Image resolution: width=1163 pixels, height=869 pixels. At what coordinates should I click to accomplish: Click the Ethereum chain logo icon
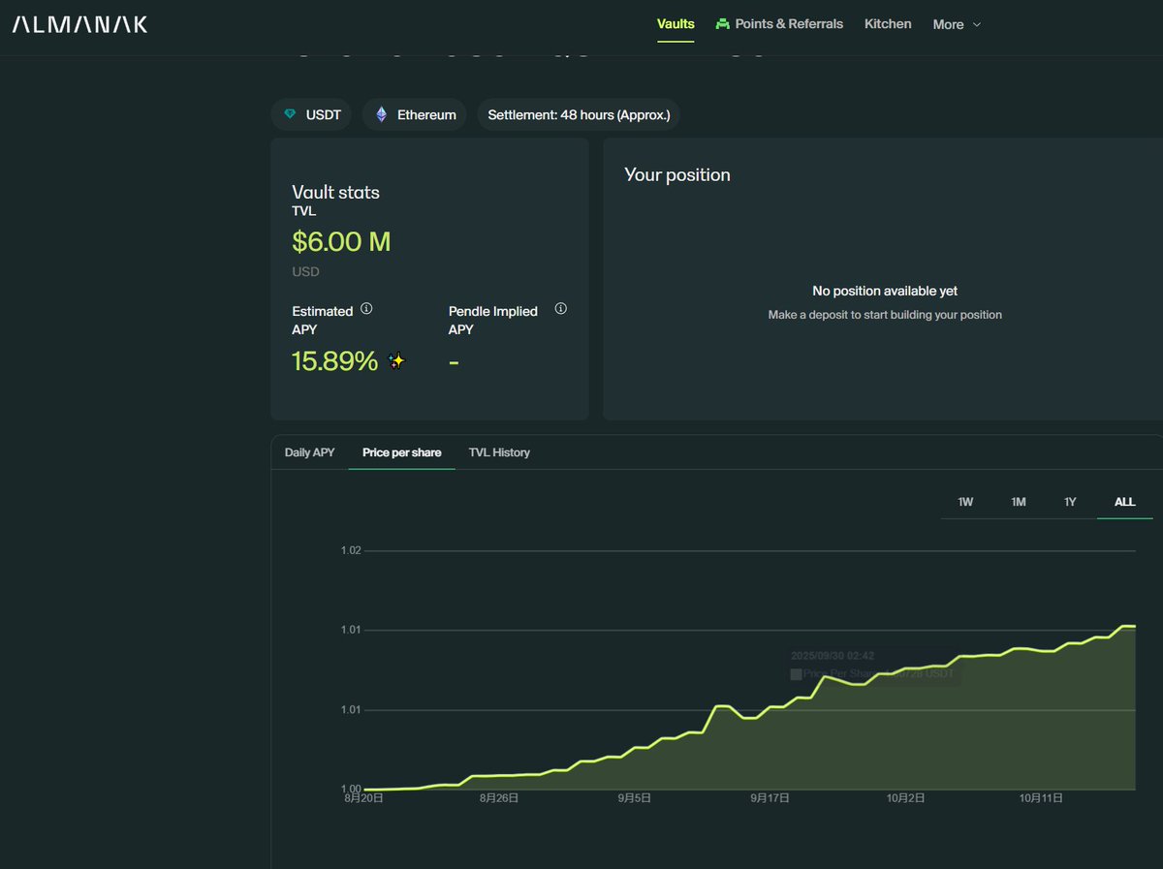[x=381, y=114]
